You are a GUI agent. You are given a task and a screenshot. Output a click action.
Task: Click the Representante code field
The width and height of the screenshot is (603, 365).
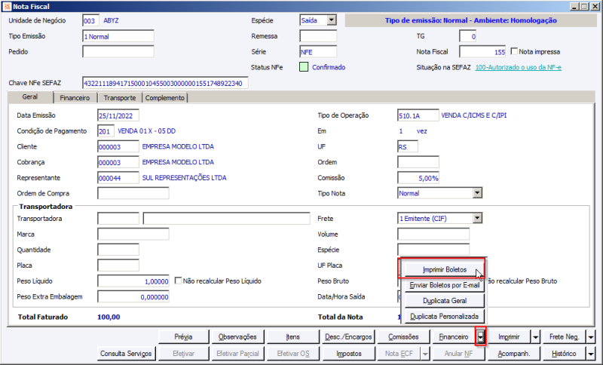(118, 178)
